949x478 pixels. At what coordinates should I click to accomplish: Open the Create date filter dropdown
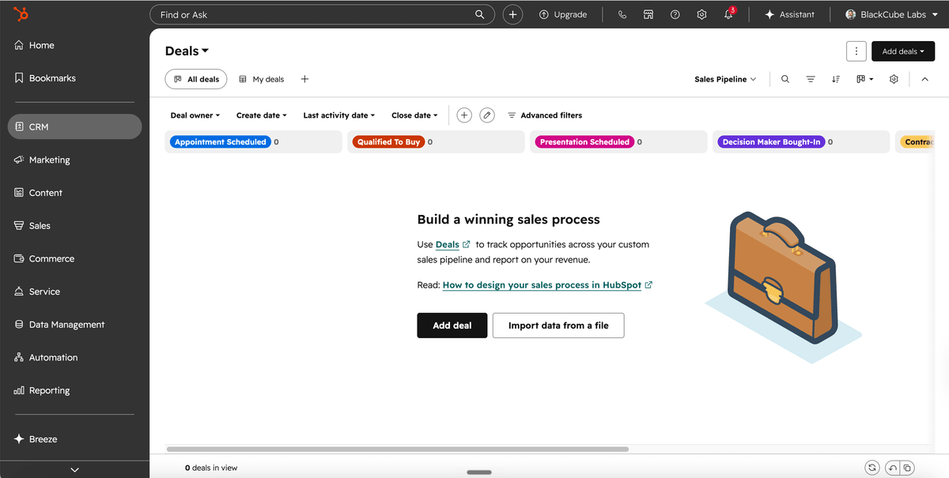click(x=262, y=115)
